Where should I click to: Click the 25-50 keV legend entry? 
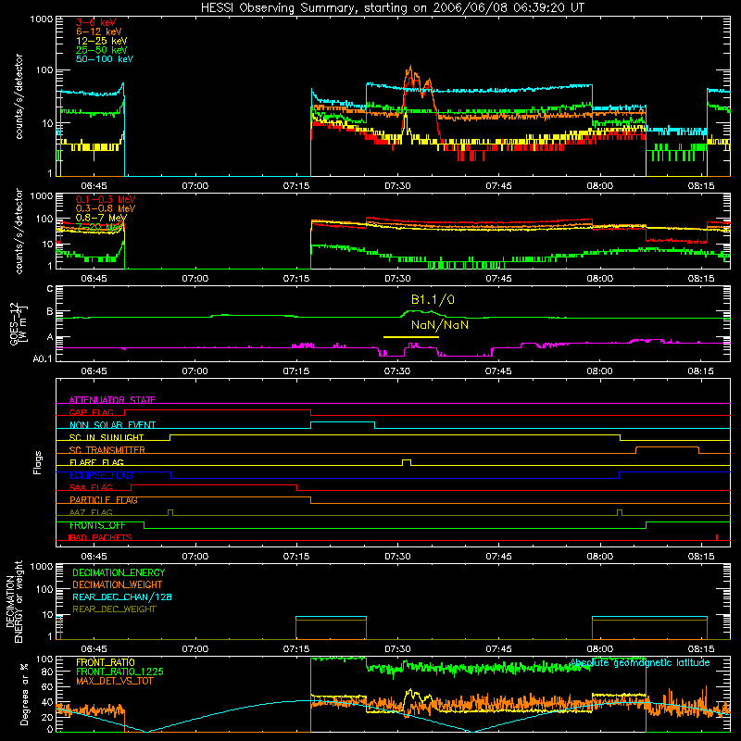[x=102, y=50]
